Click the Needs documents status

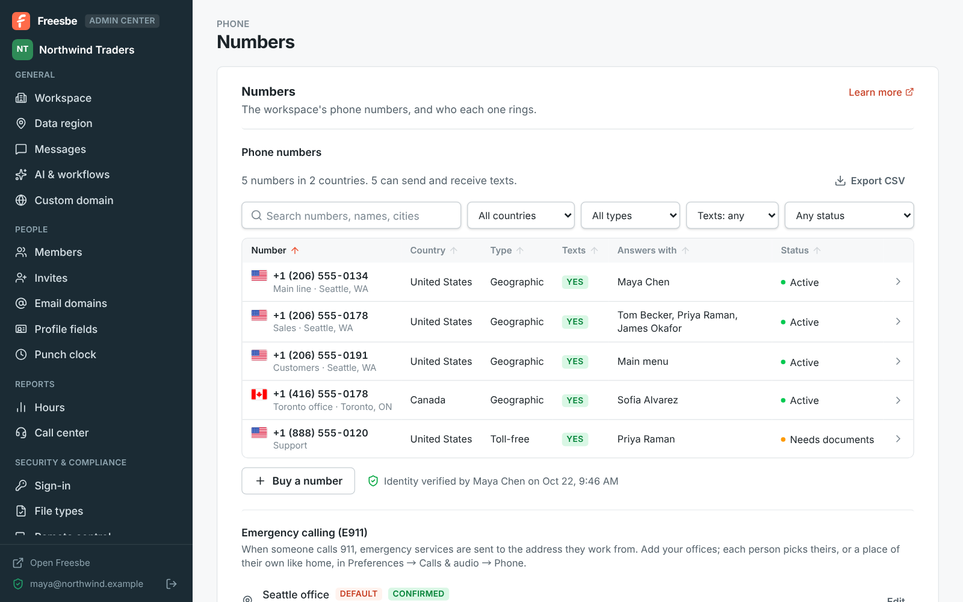pos(827,439)
